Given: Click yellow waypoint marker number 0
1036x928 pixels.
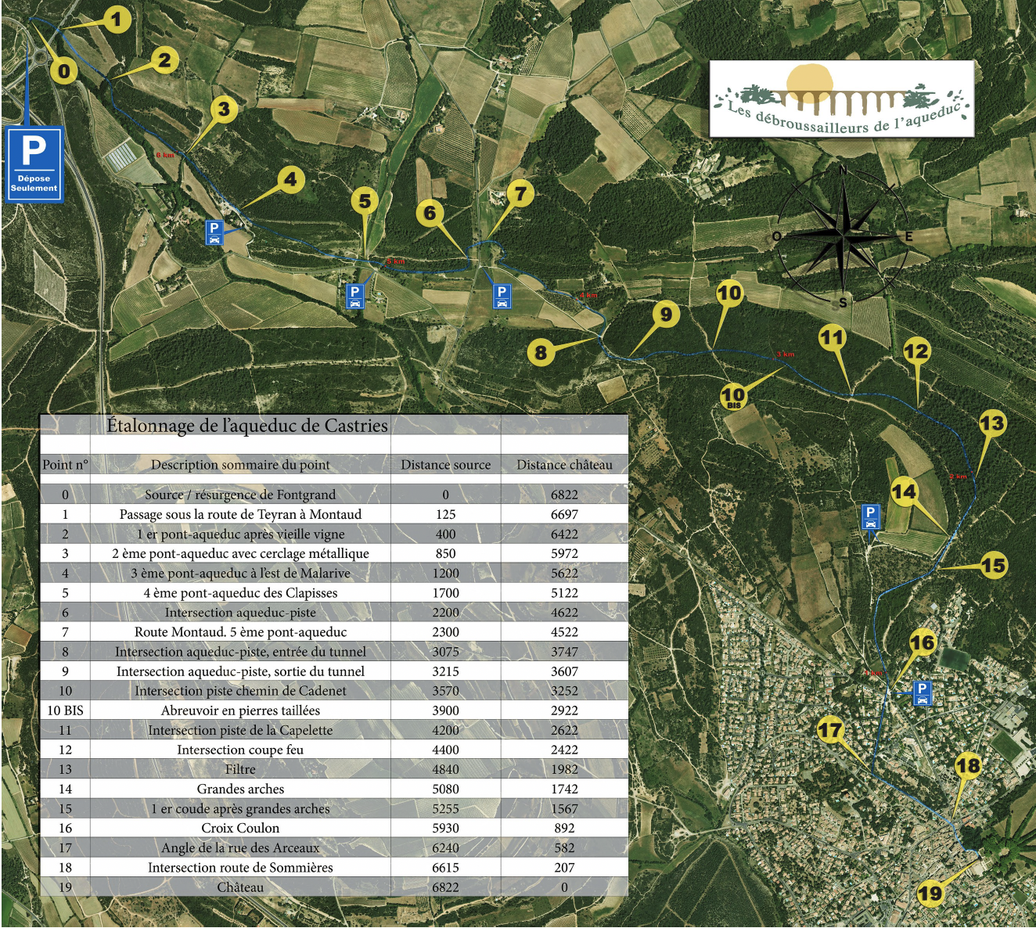Looking at the screenshot, I should click(x=64, y=71).
